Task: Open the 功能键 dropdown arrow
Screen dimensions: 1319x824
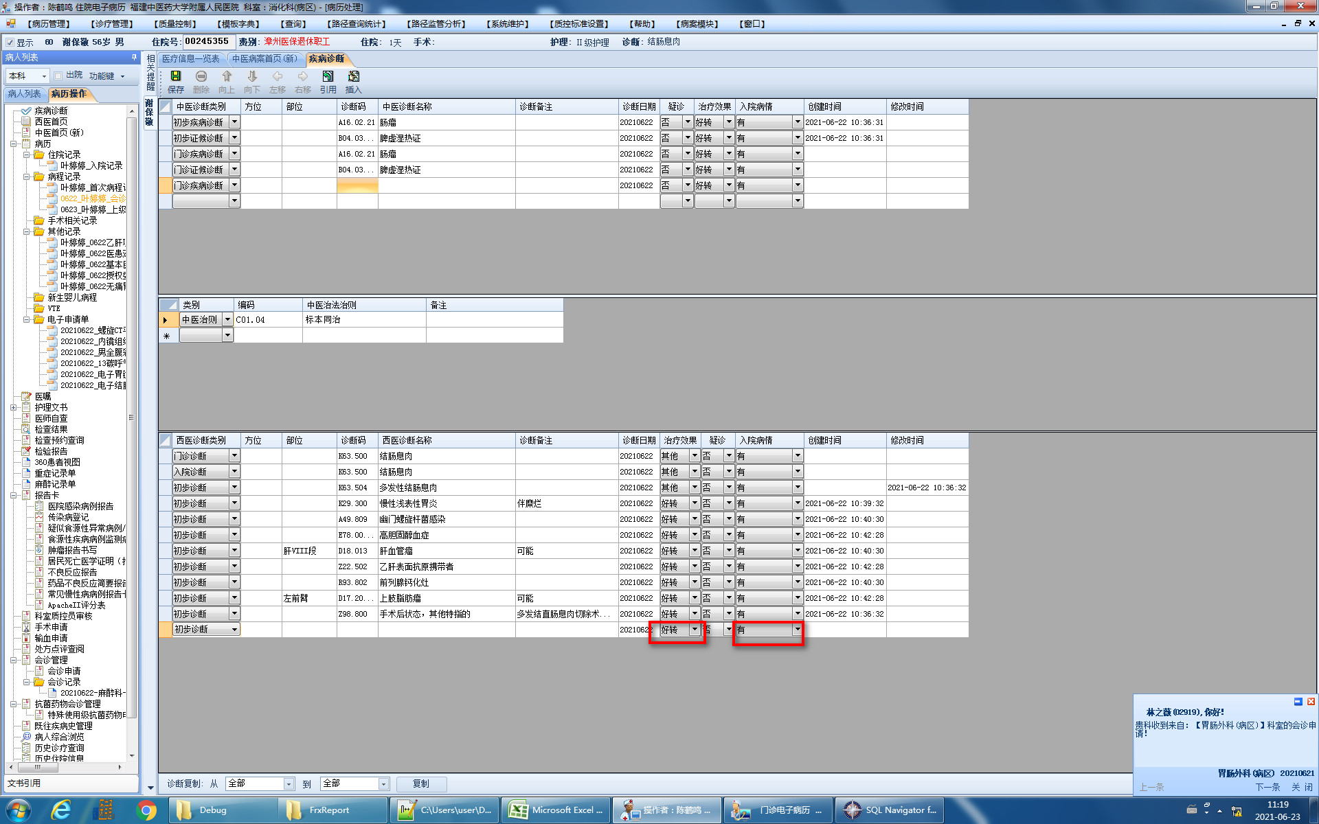Action: tap(123, 76)
